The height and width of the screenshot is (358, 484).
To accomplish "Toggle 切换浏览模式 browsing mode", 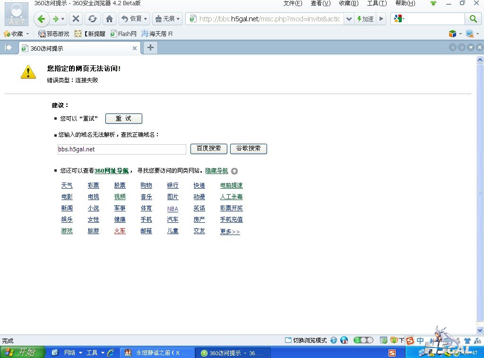I will (x=306, y=340).
